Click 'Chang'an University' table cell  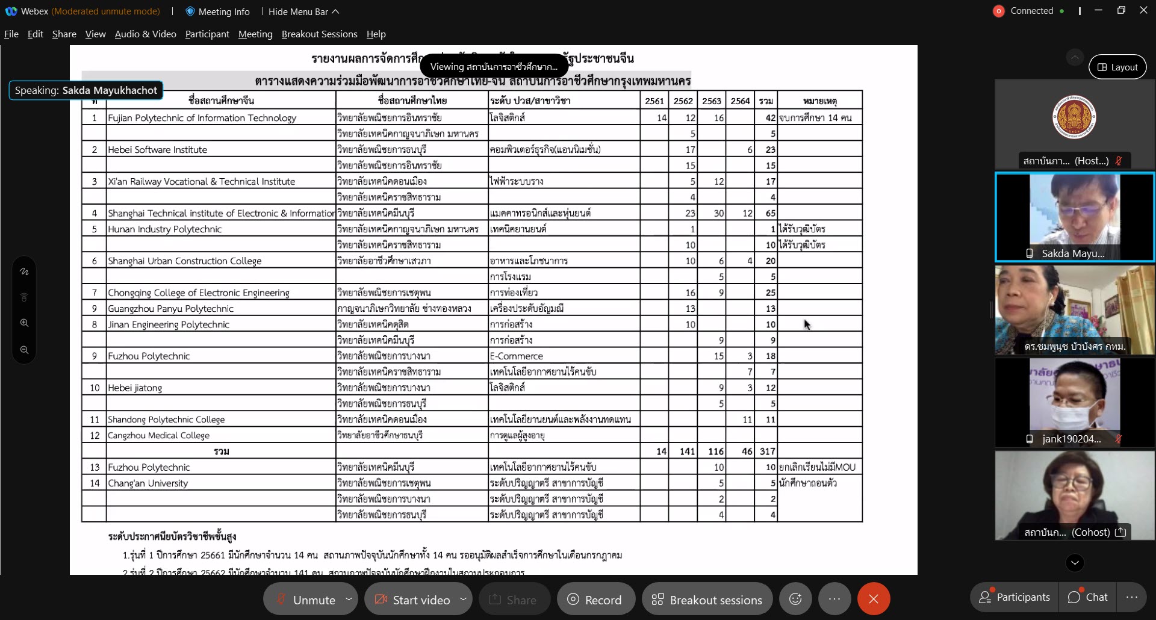[220, 483]
